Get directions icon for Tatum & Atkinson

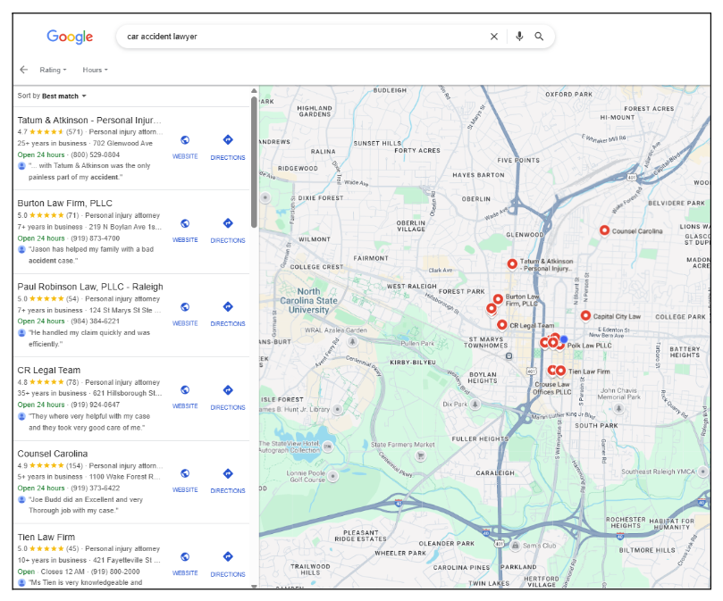[x=228, y=139]
